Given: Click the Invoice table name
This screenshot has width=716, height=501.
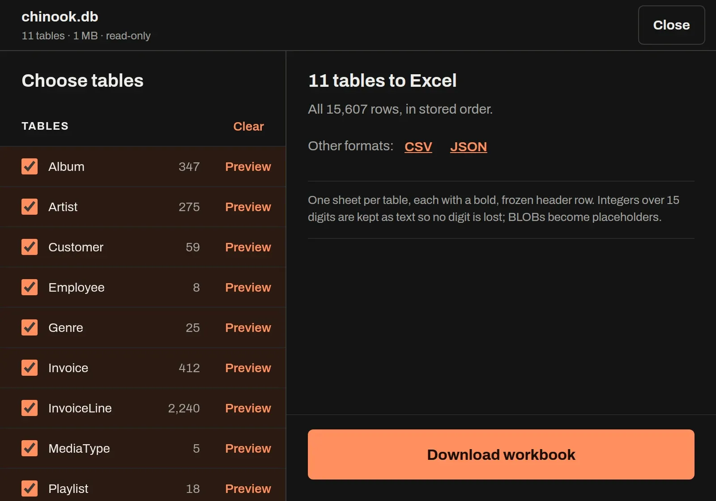Looking at the screenshot, I should pos(68,368).
